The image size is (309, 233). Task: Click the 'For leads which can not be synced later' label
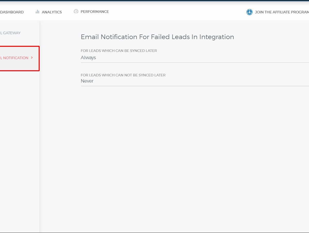coord(123,75)
